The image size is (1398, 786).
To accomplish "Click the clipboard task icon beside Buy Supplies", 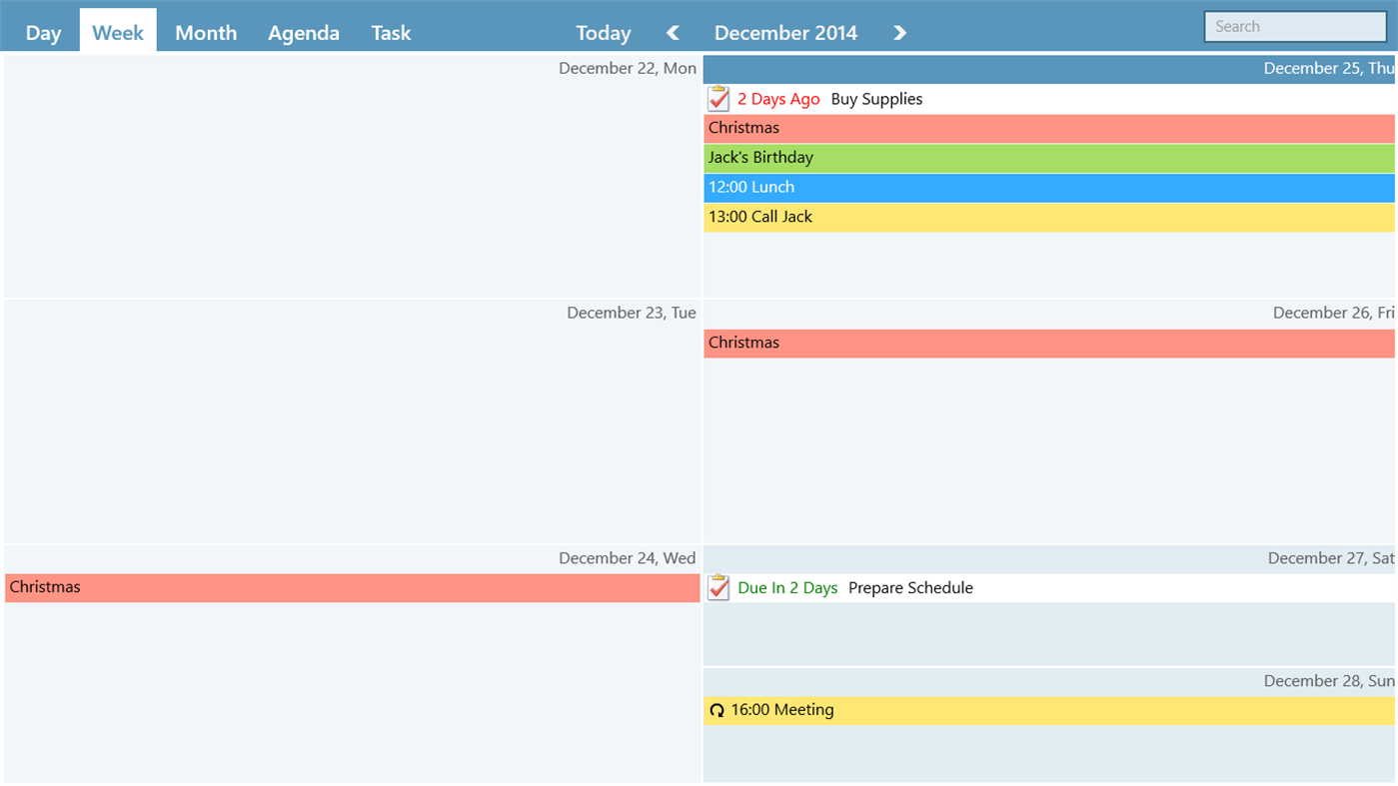I will coord(717,98).
